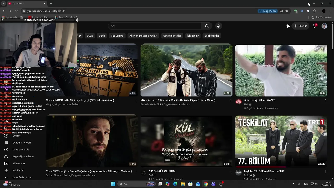Image resolution: width=334 pixels, height=188 pixels.
Task: Click the Geçmiş history icon in sidebar
Action: tap(6, 136)
